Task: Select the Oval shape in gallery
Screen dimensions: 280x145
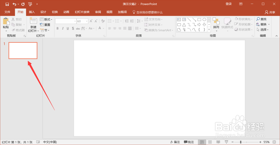Action: [x=204, y=19]
